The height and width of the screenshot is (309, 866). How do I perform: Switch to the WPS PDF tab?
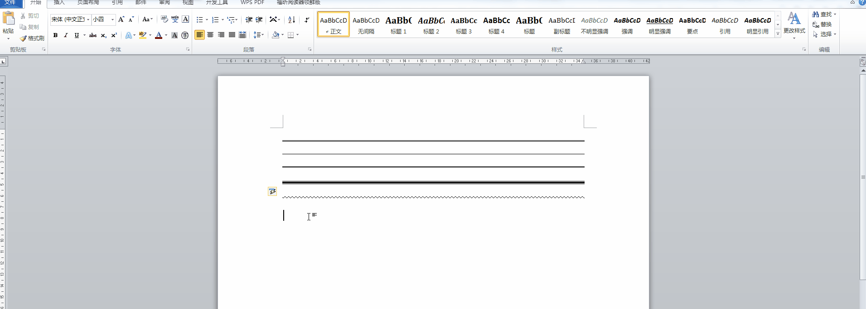tap(252, 3)
